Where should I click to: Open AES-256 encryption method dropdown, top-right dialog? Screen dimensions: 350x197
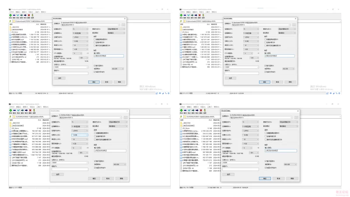click(x=288, y=69)
